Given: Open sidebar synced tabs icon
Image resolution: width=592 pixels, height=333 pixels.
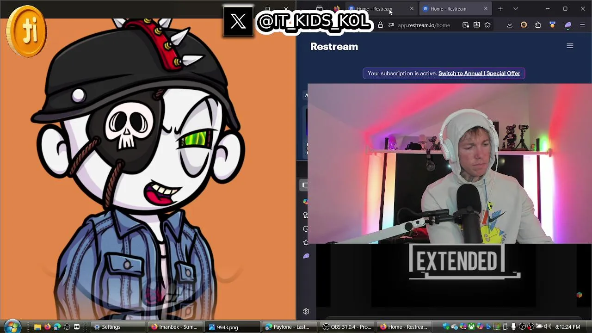Looking at the screenshot, I should tap(306, 215).
